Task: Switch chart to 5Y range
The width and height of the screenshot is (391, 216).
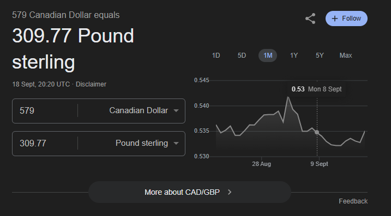Action: click(320, 55)
